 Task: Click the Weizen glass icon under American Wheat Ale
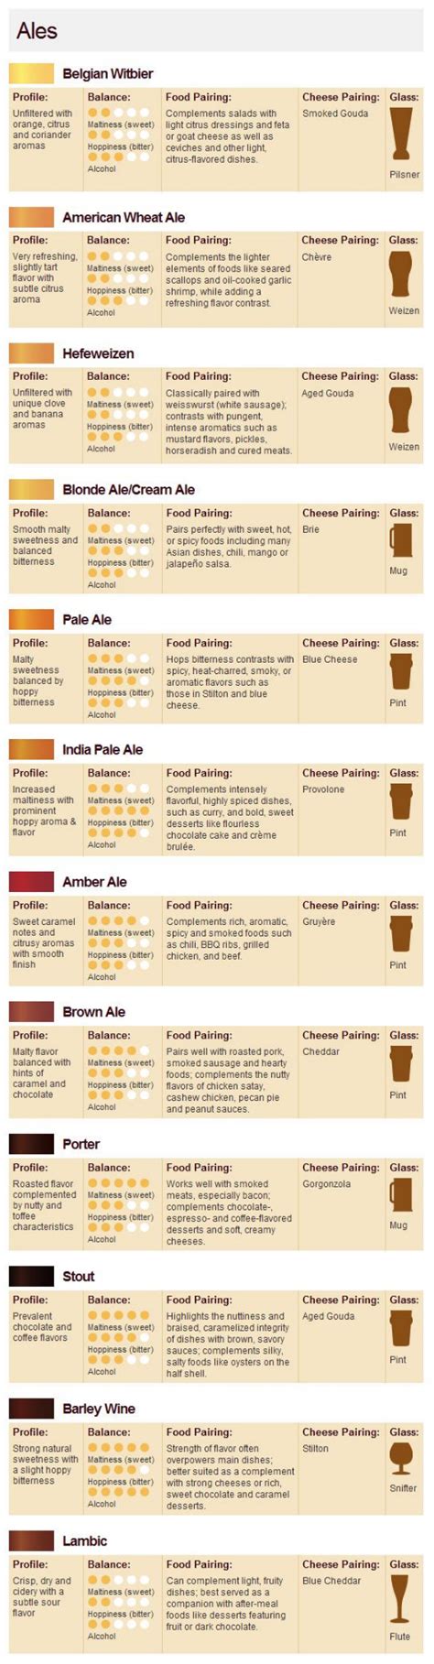point(401,275)
